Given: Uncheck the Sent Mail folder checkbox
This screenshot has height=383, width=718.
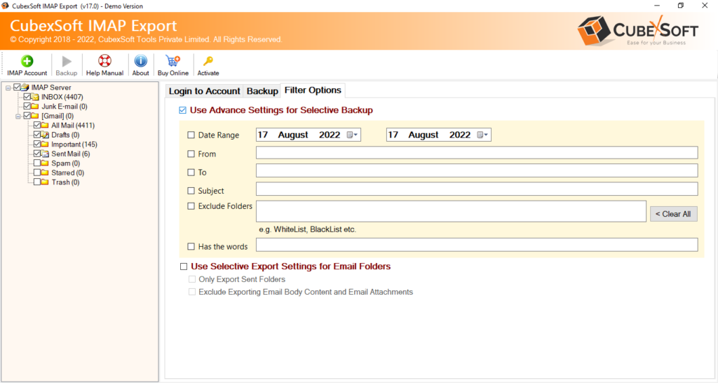Looking at the screenshot, I should point(37,154).
